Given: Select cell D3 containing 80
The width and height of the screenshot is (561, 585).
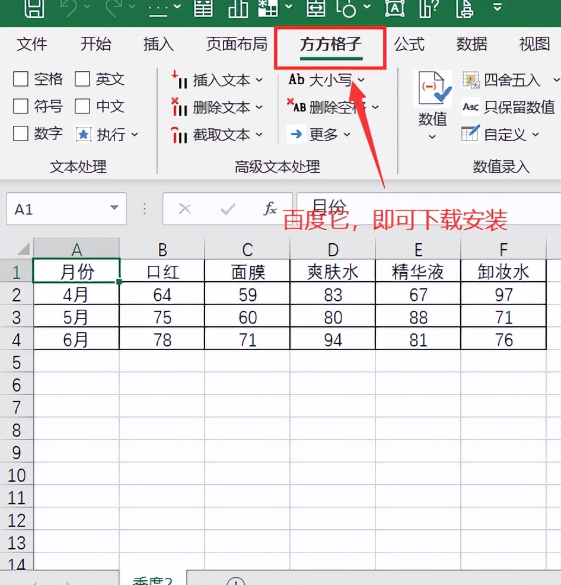Looking at the screenshot, I should point(333,317).
